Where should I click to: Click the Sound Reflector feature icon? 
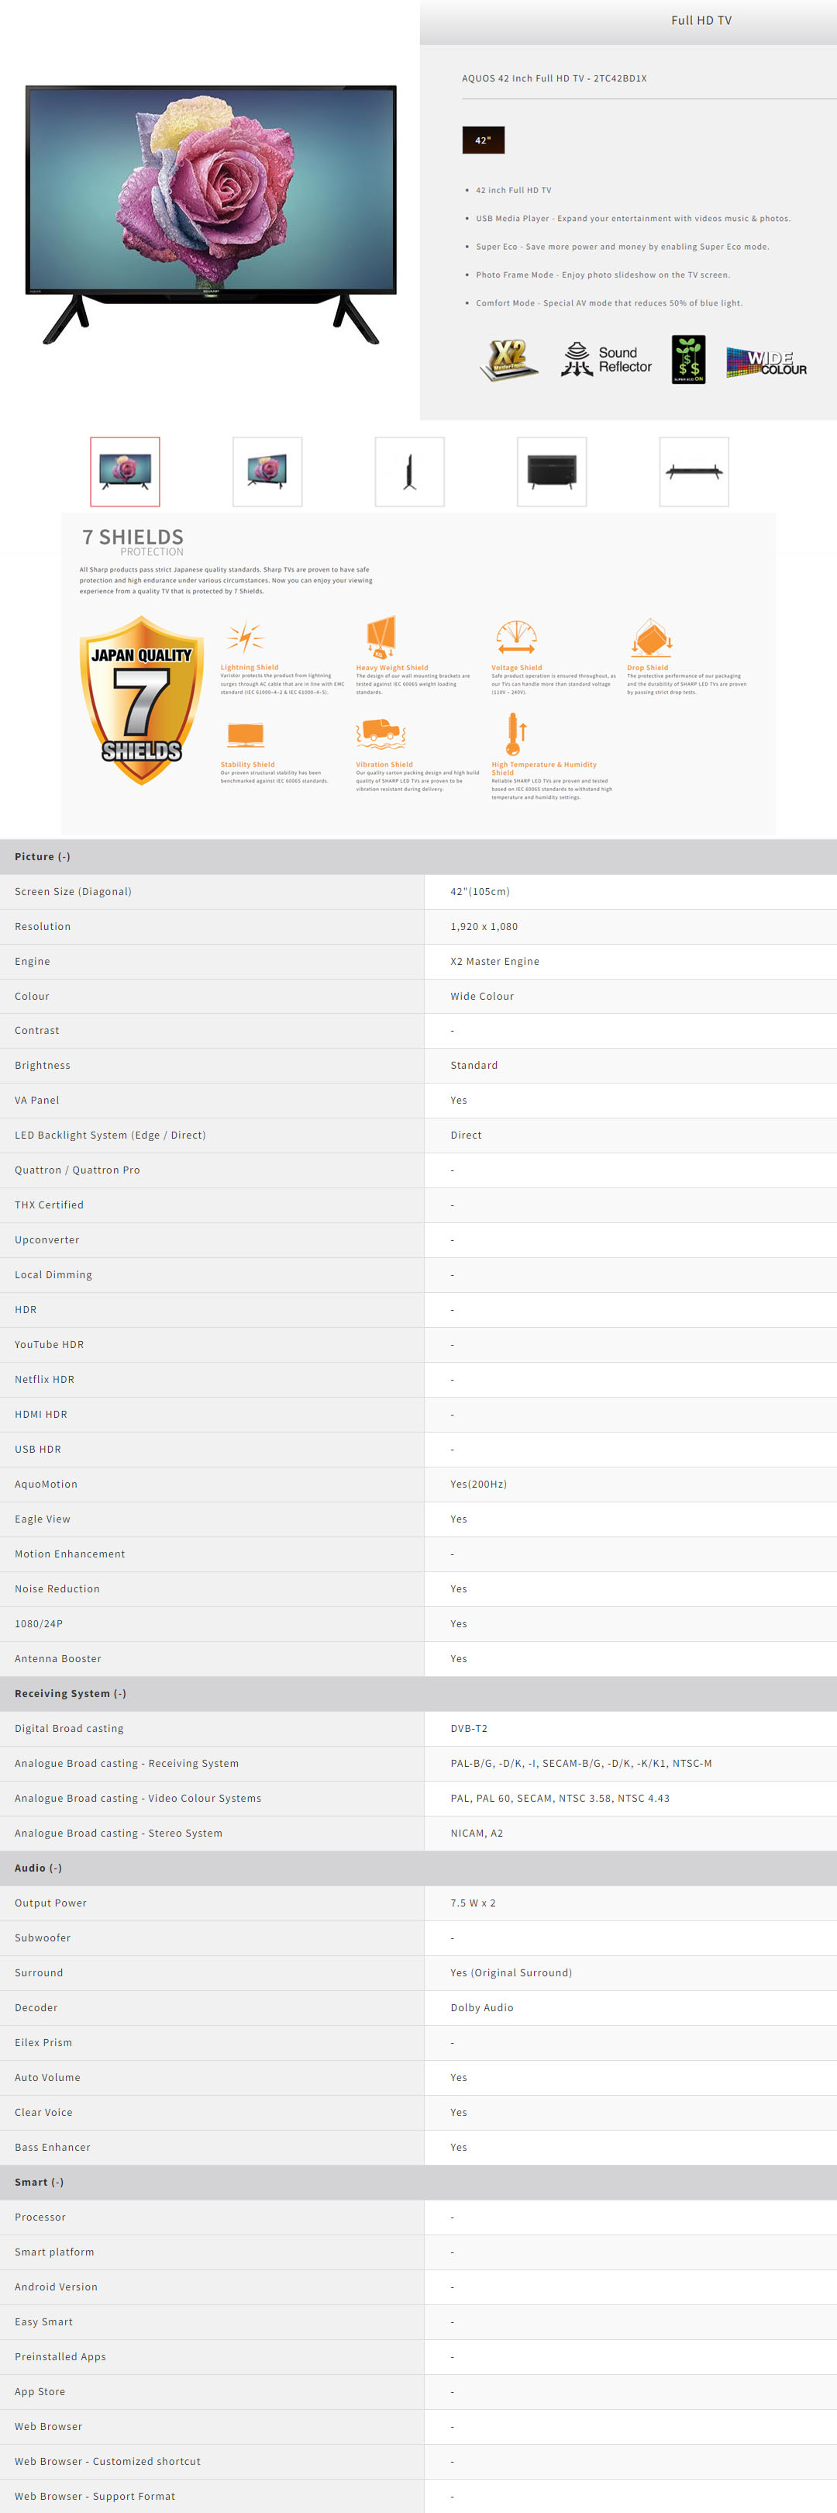[605, 360]
